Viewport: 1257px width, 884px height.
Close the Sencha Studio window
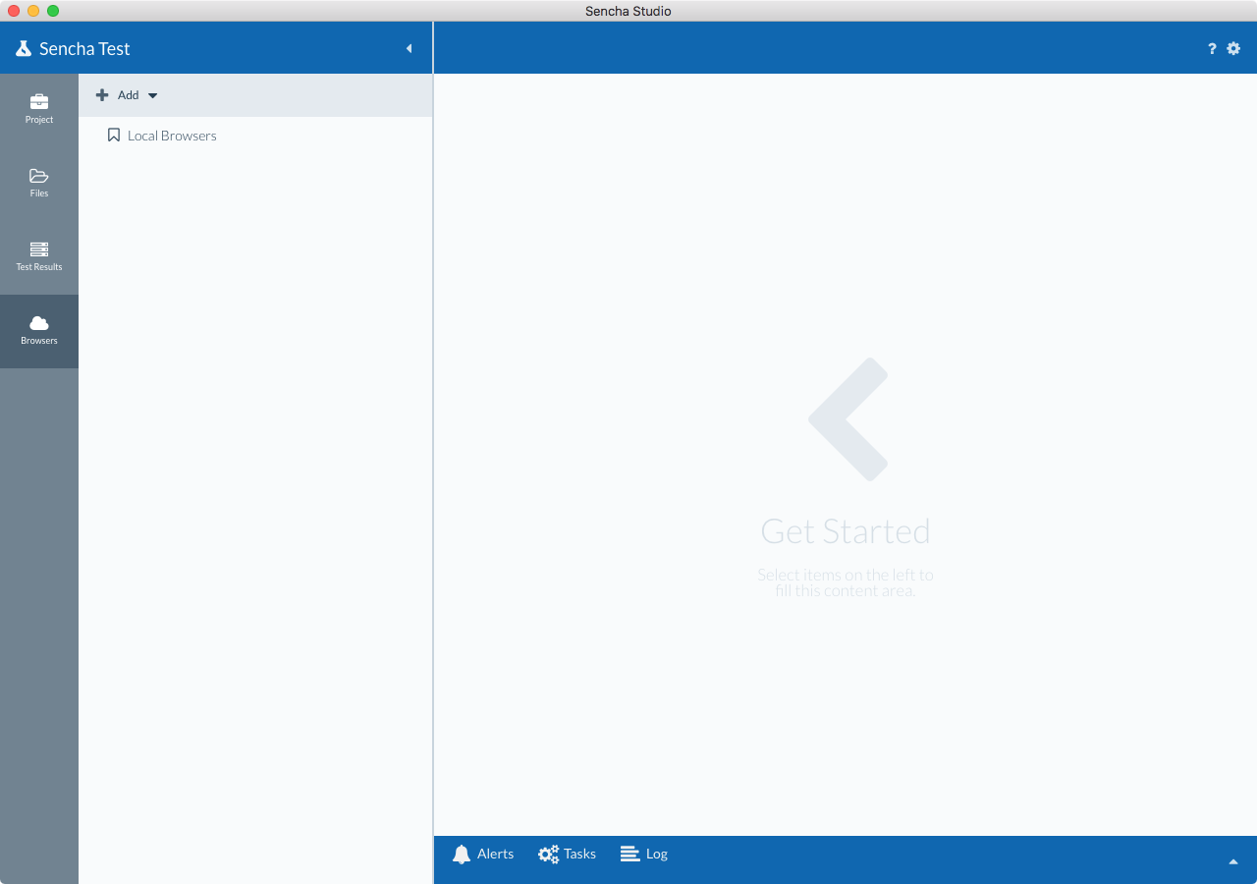tap(14, 11)
